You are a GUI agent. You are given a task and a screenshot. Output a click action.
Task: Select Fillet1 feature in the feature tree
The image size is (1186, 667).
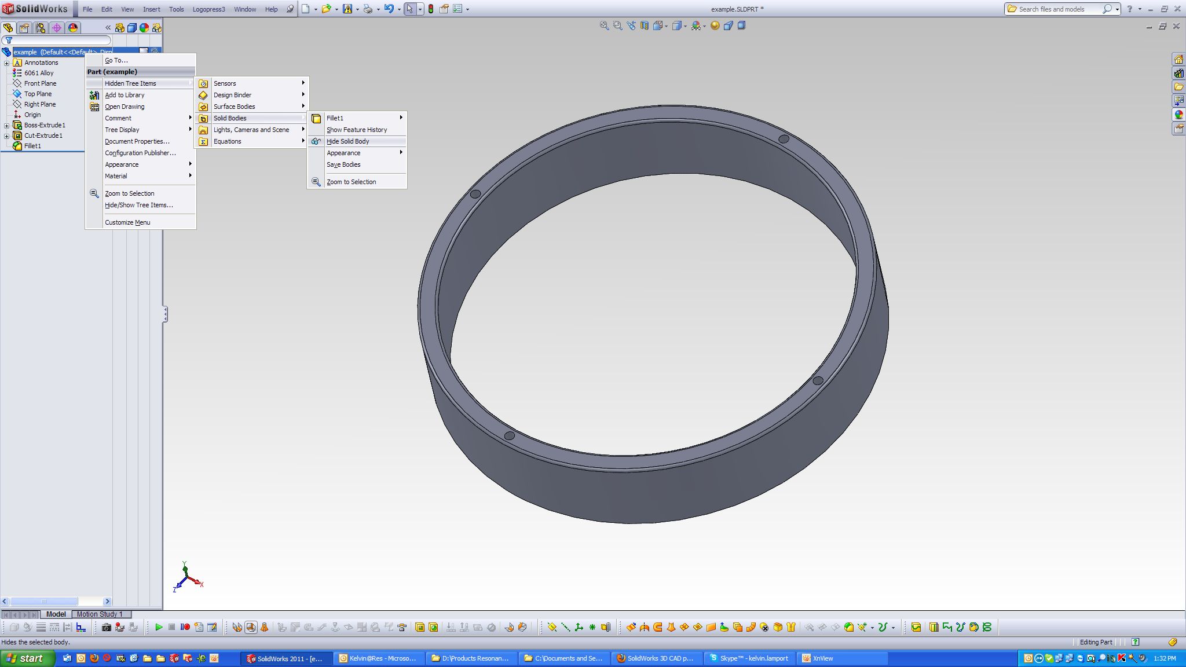[32, 146]
